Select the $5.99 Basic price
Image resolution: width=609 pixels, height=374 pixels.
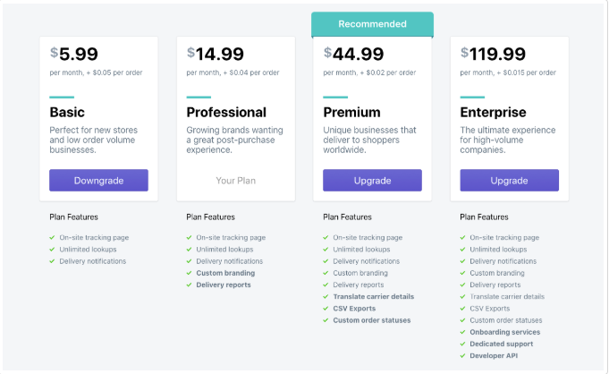click(75, 55)
